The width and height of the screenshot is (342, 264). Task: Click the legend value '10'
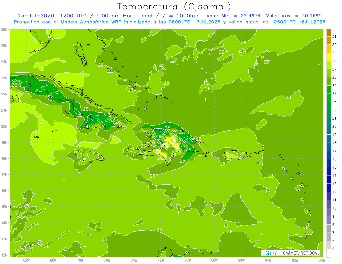pos(335,208)
